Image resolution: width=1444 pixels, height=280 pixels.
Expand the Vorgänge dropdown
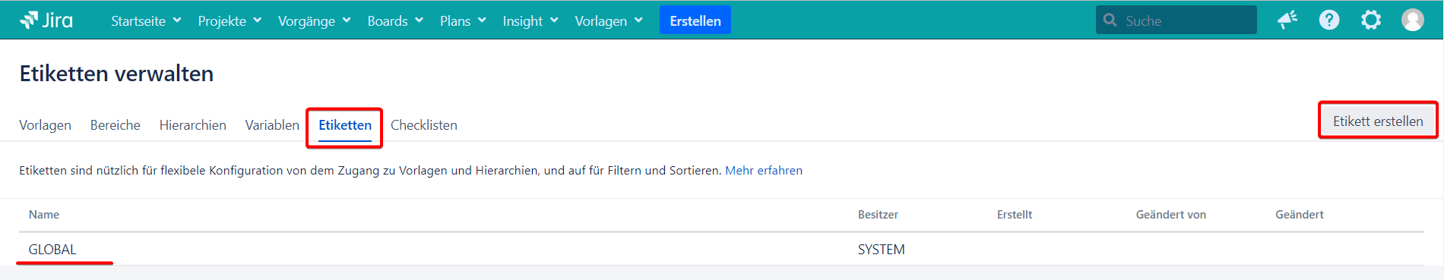point(314,20)
